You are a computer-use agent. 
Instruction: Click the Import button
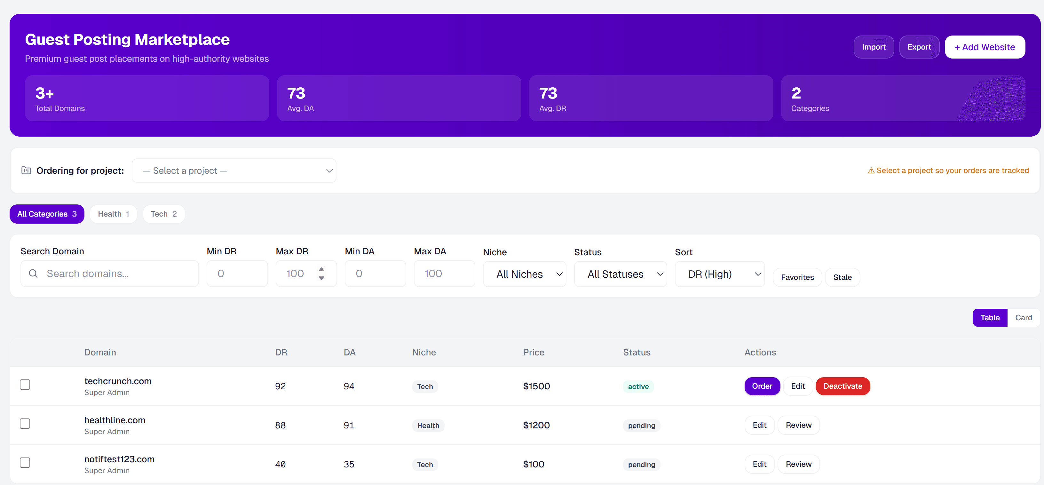click(874, 47)
